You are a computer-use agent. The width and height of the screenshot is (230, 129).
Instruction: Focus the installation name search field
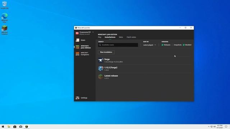click(x=118, y=45)
